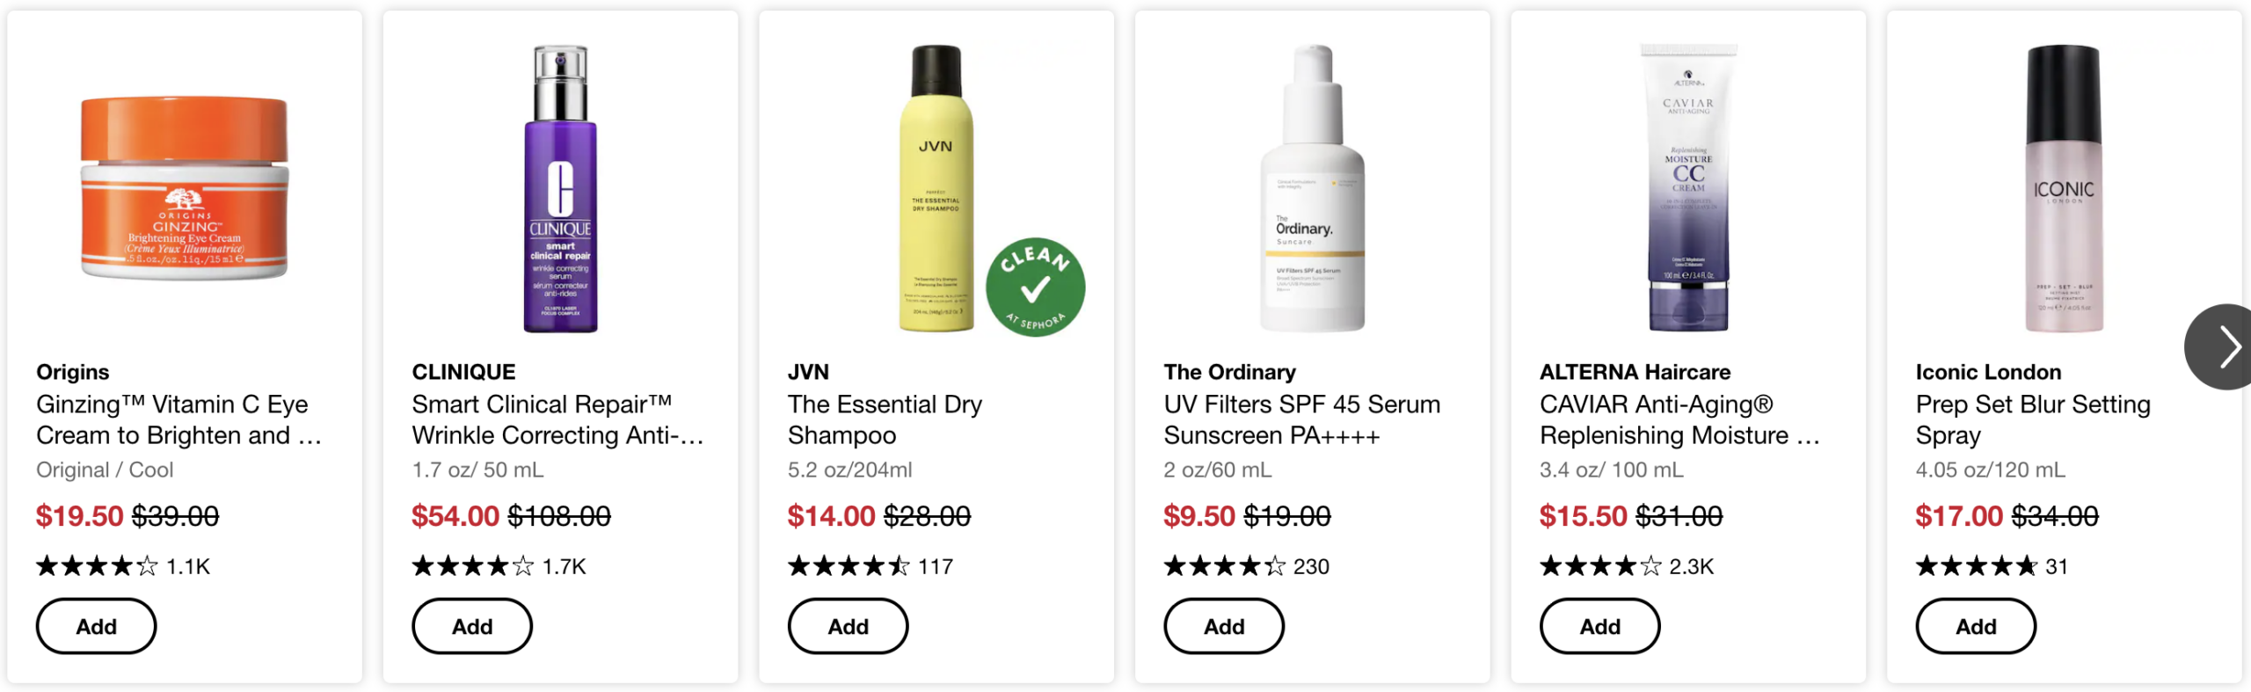
Task: Open the Iconic London spray bottle image
Action: pyautogui.click(x=2064, y=188)
